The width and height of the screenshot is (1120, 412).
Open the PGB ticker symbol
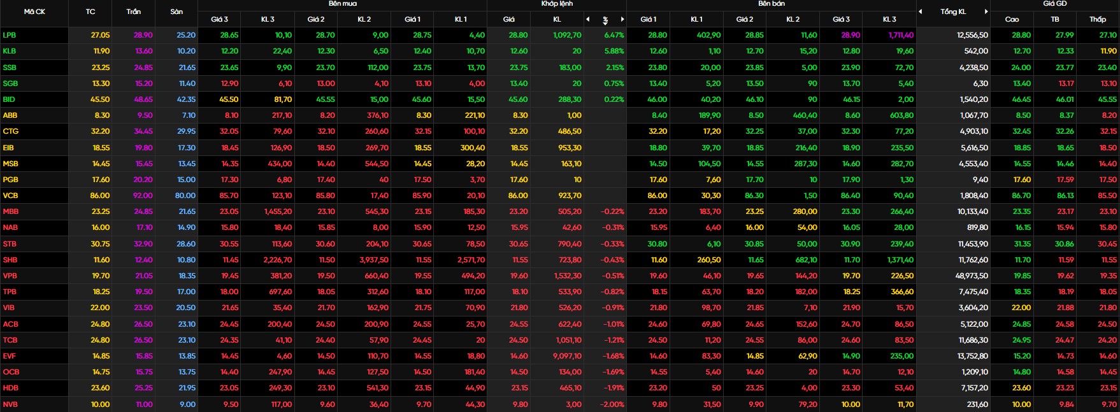[10, 180]
